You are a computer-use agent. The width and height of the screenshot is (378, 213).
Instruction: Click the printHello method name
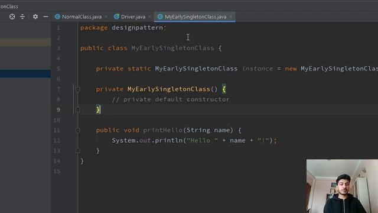(163, 130)
